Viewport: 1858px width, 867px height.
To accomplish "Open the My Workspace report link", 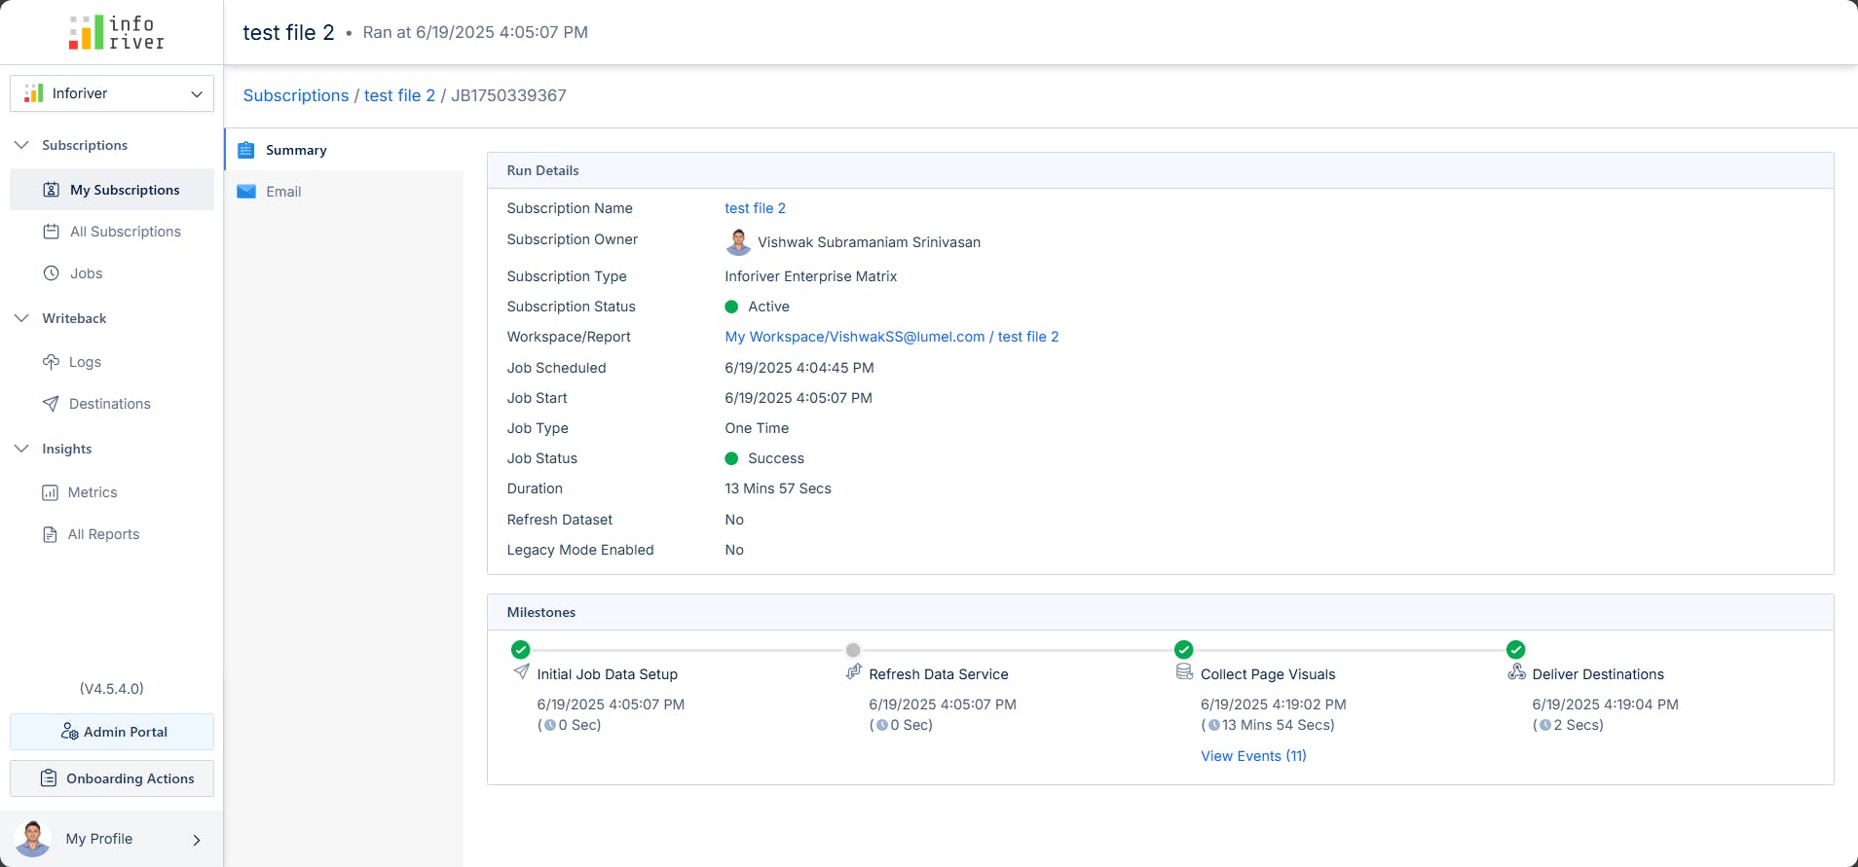I will coord(892,337).
